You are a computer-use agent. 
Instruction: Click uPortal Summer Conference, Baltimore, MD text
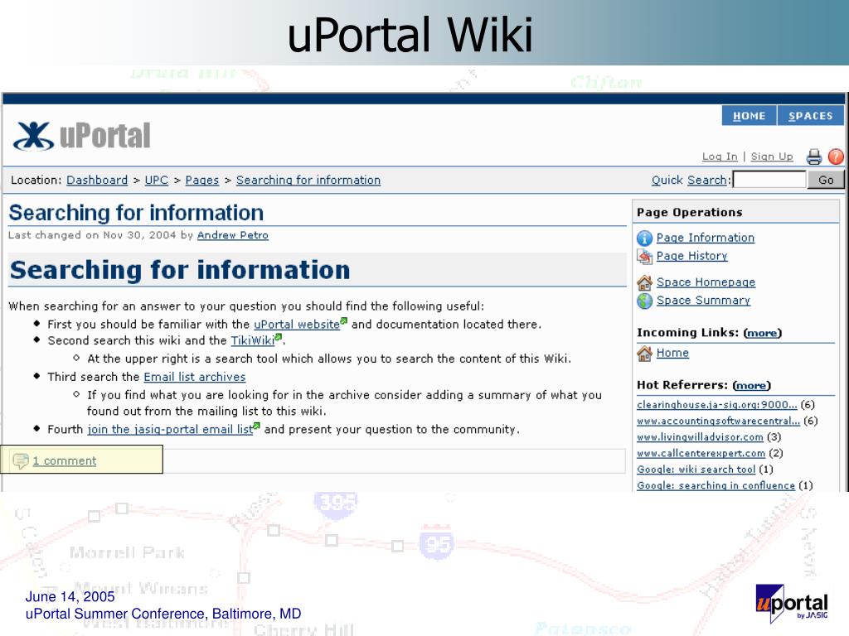tap(163, 614)
